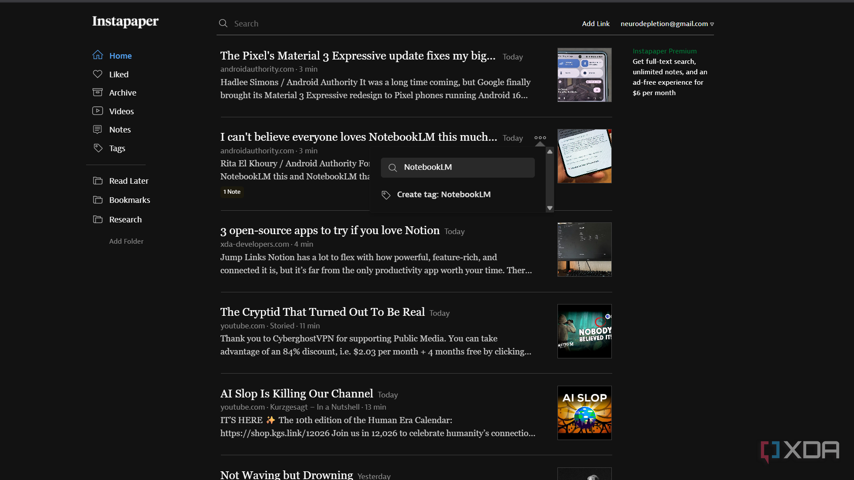
Task: Click the Instapaper logo
Action: 125,21
